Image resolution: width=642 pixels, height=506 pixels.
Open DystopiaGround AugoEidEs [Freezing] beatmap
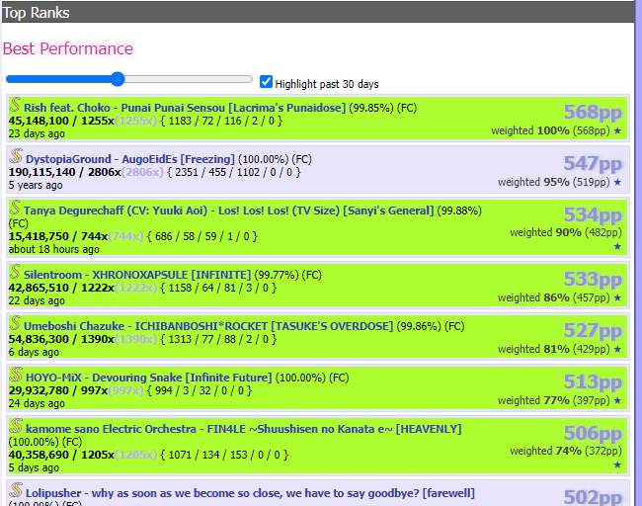[x=130, y=159]
